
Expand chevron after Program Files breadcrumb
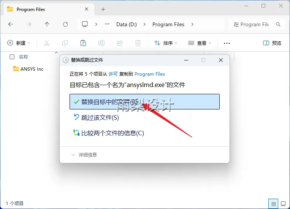coord(192,24)
